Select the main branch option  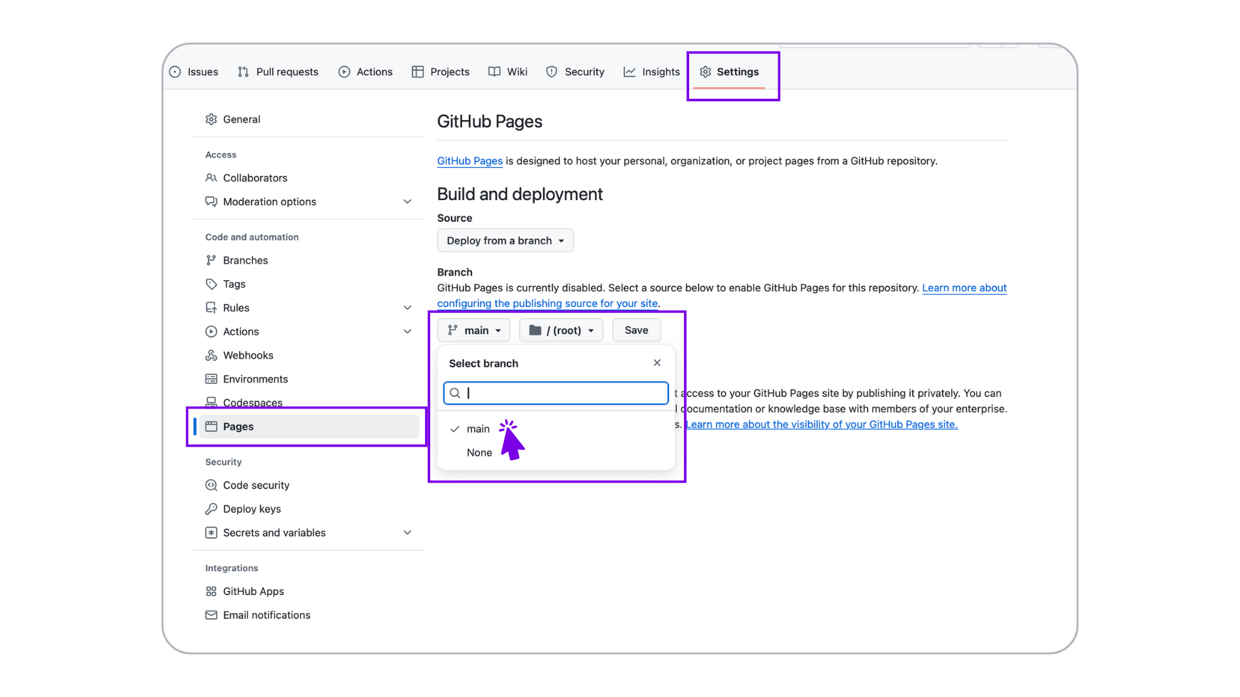pyautogui.click(x=556, y=429)
